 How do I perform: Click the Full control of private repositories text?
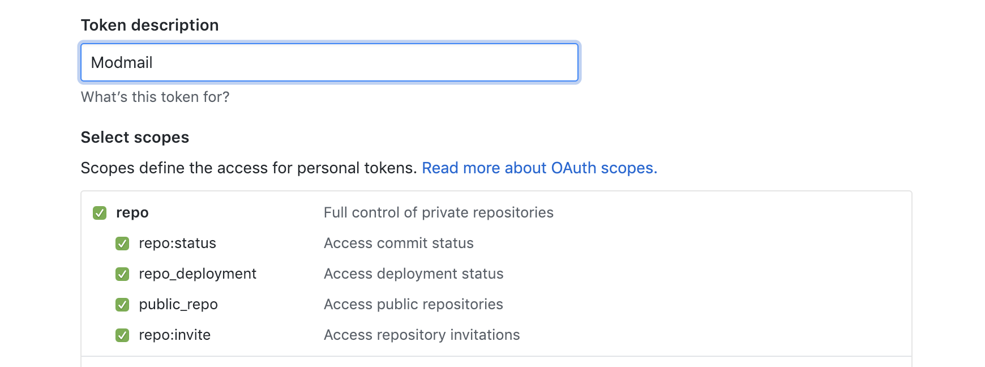click(x=438, y=213)
